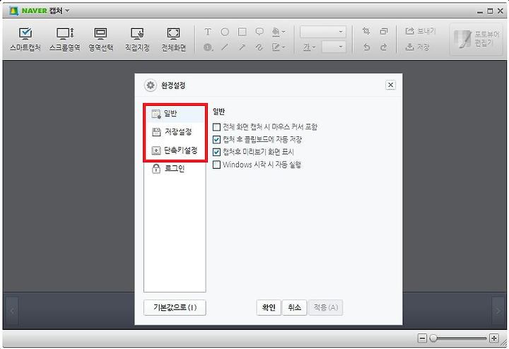Confirm settings with 확인
The width and height of the screenshot is (509, 349).
269,307
